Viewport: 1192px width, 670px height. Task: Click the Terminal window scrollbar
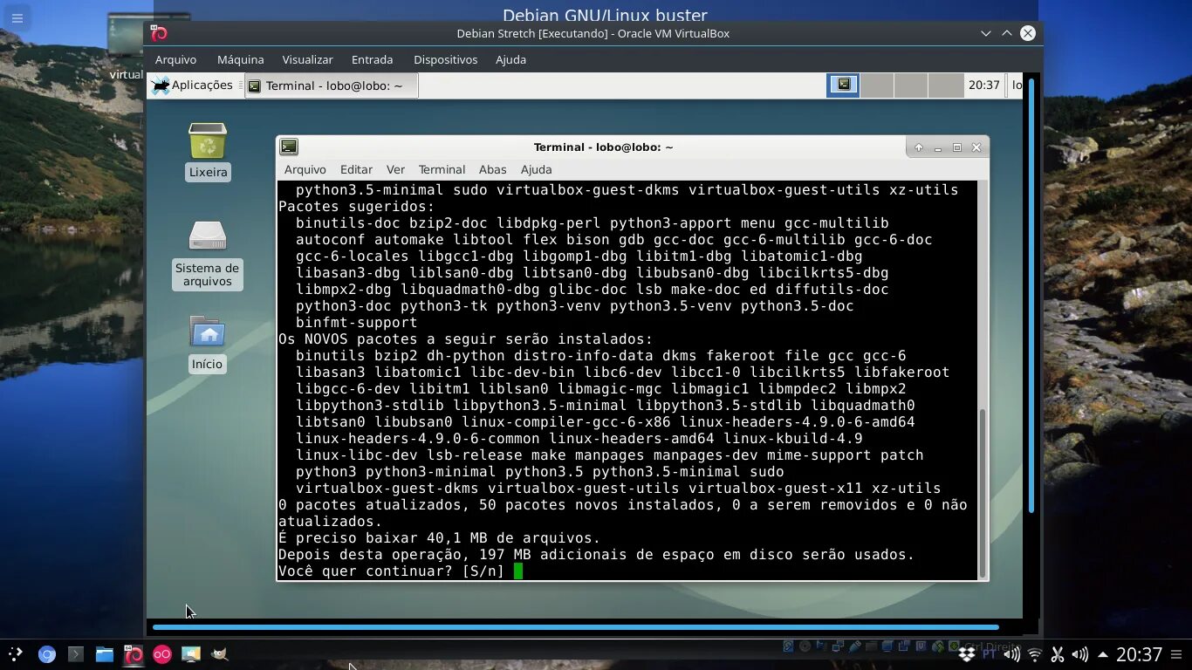pyautogui.click(x=983, y=493)
